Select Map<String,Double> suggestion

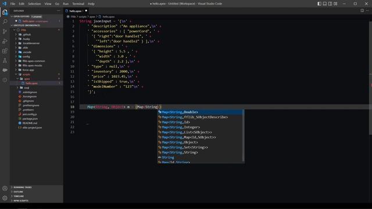(200, 112)
